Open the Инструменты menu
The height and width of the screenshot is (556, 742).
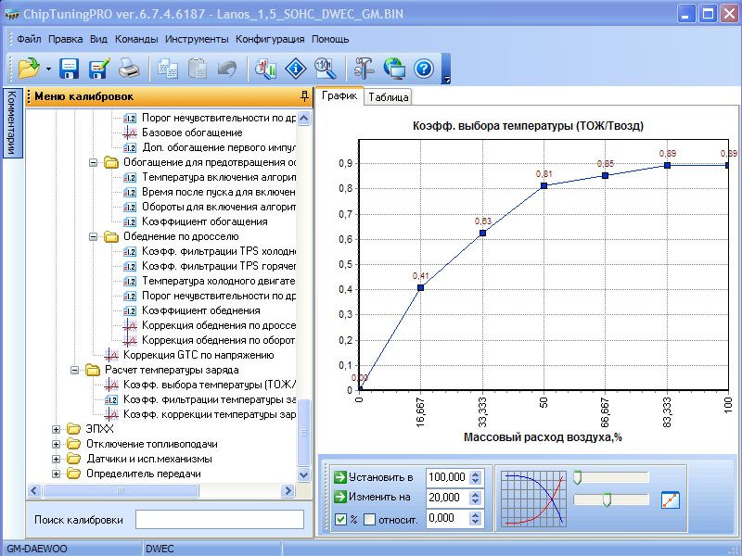[x=197, y=39]
